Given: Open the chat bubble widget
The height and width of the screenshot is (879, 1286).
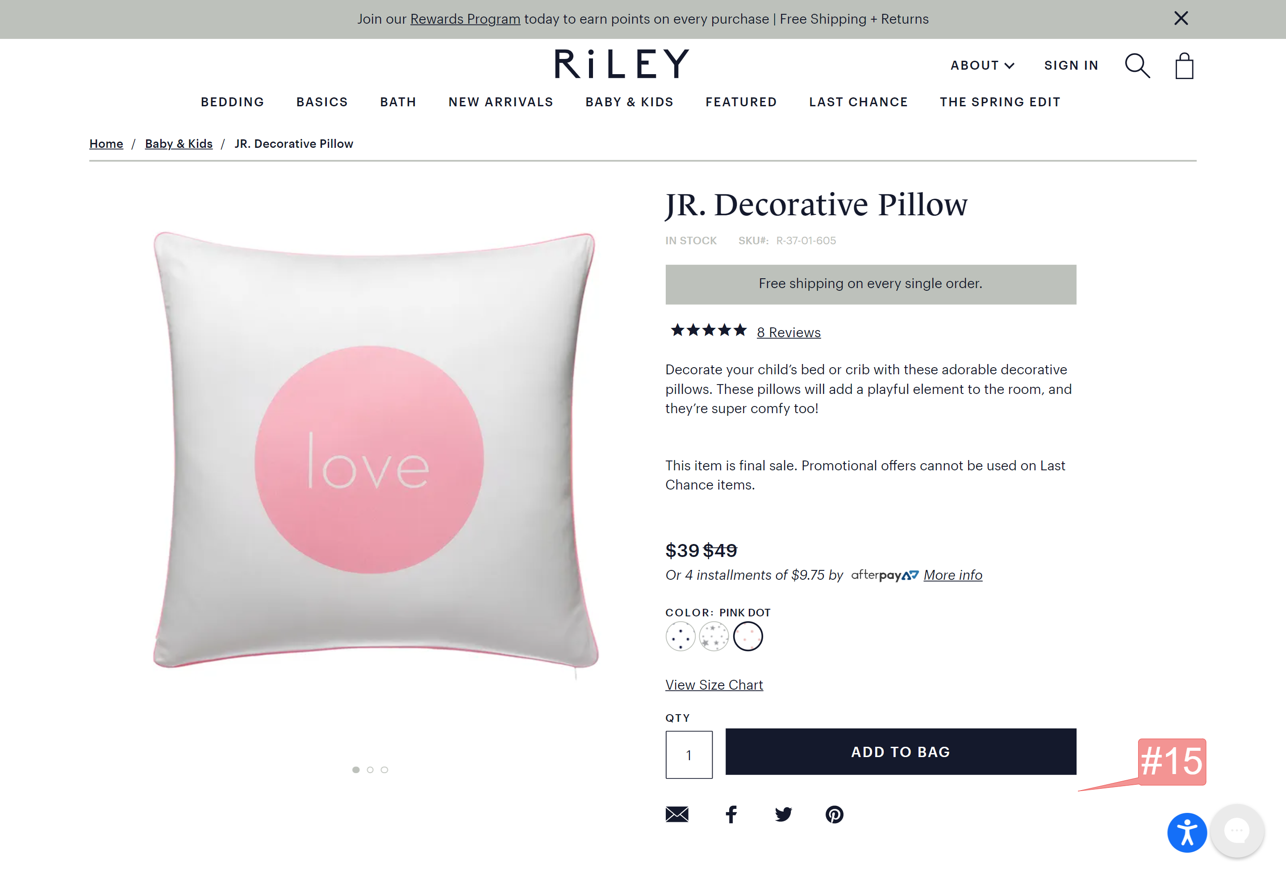Looking at the screenshot, I should click(1237, 831).
